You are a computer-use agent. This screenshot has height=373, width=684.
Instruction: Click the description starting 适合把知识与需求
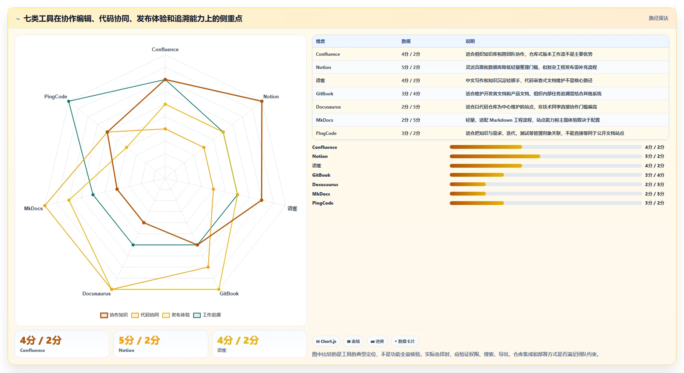point(545,133)
